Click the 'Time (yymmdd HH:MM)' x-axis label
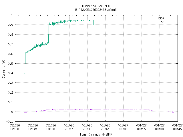Image resolution: width=183 pixels, height=137 pixels. click(x=96, y=134)
